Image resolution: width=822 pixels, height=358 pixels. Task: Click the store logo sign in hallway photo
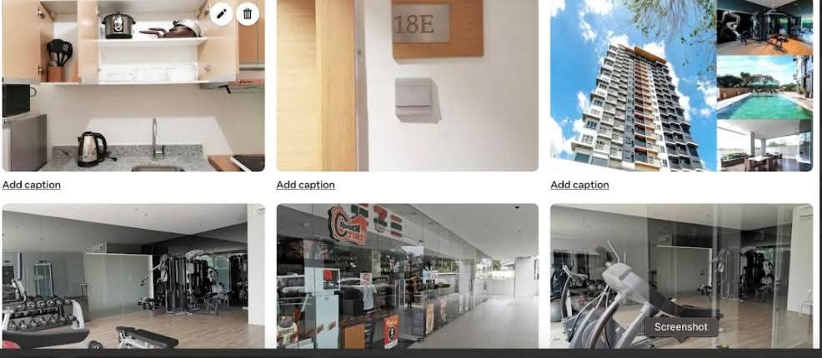point(347,224)
